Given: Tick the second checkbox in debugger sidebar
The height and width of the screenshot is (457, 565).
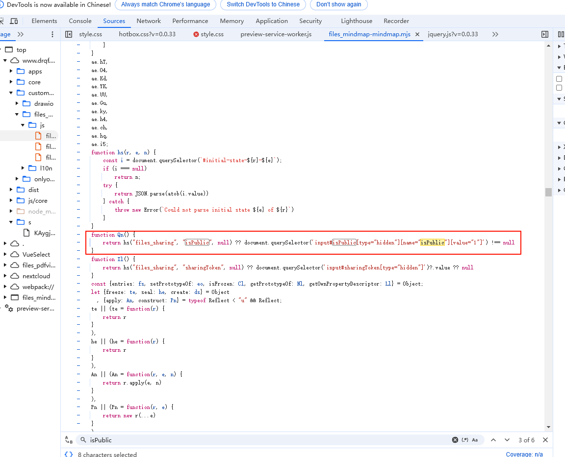Looking at the screenshot, I should pos(559,88).
